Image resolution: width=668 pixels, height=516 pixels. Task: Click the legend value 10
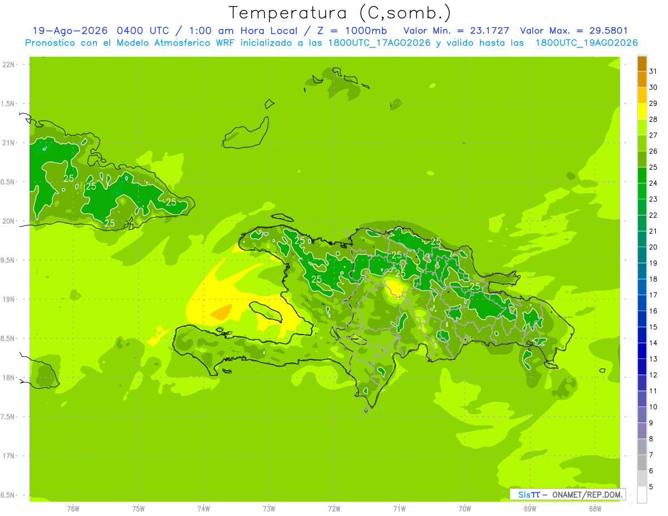(x=653, y=407)
